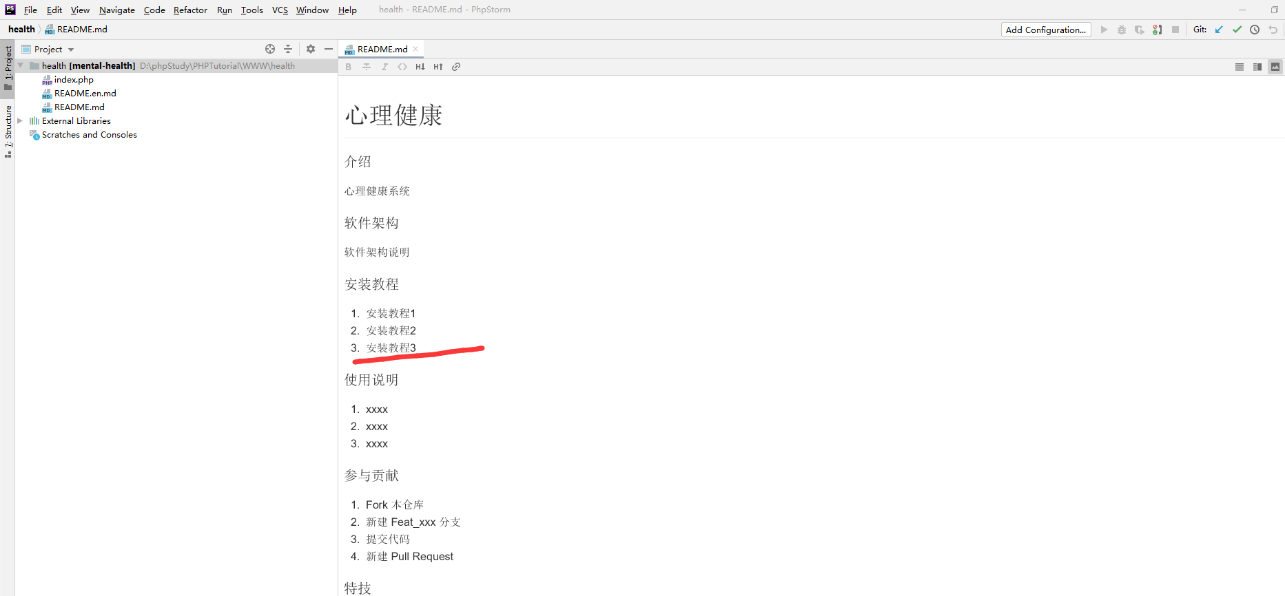The image size is (1285, 596).
Task: Click the Collapse All icon in Project panel
Action: coord(288,49)
